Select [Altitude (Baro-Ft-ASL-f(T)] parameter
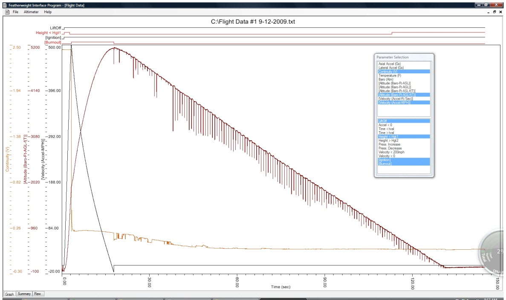506x300 pixels. pyautogui.click(x=404, y=91)
